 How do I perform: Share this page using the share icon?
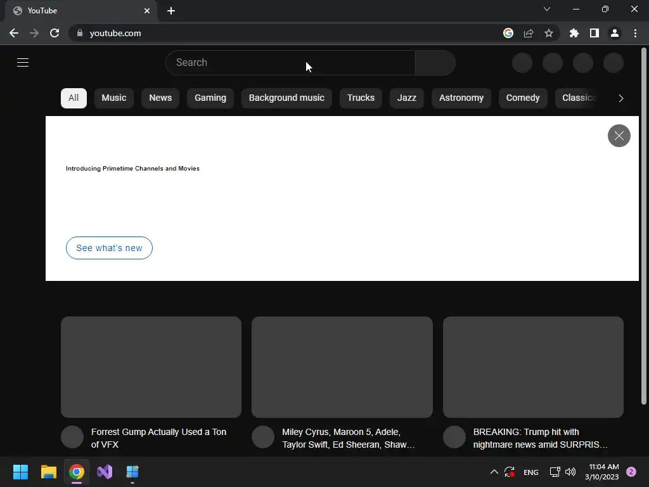[x=529, y=33]
